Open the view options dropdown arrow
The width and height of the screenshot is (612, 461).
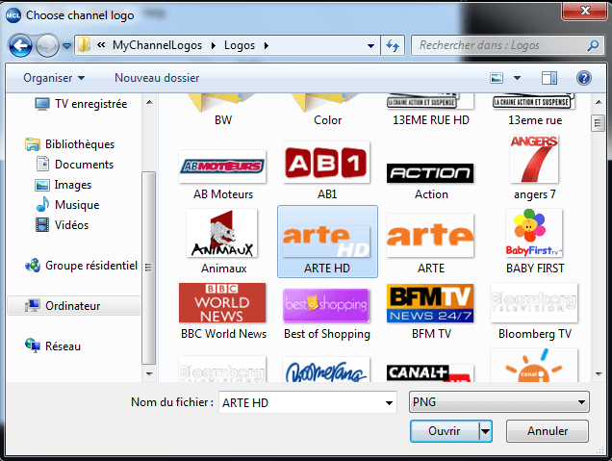[517, 78]
